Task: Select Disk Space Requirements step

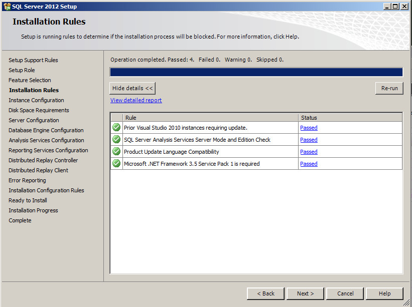Action: (39, 110)
